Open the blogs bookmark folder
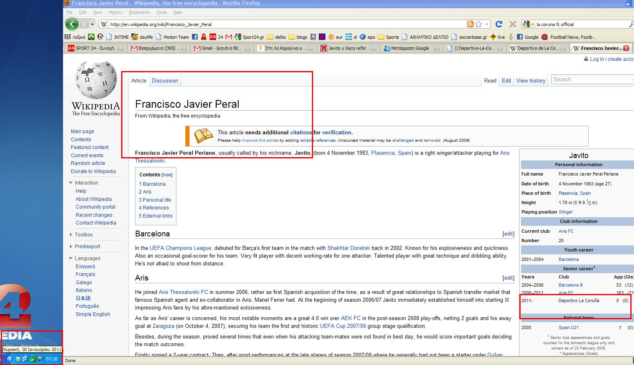Image resolution: width=634 pixels, height=365 pixels. 298,37
